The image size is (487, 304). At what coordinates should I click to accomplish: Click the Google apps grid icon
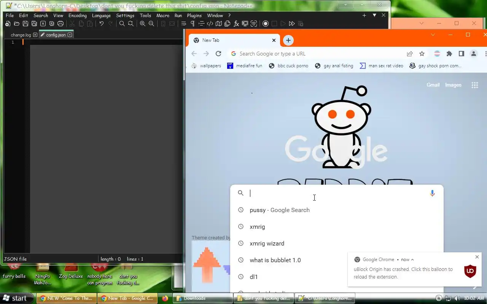[474, 85]
